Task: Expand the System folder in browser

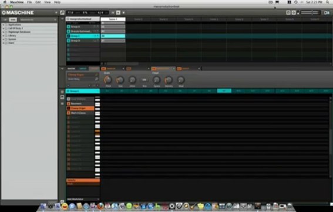Action: [3, 39]
